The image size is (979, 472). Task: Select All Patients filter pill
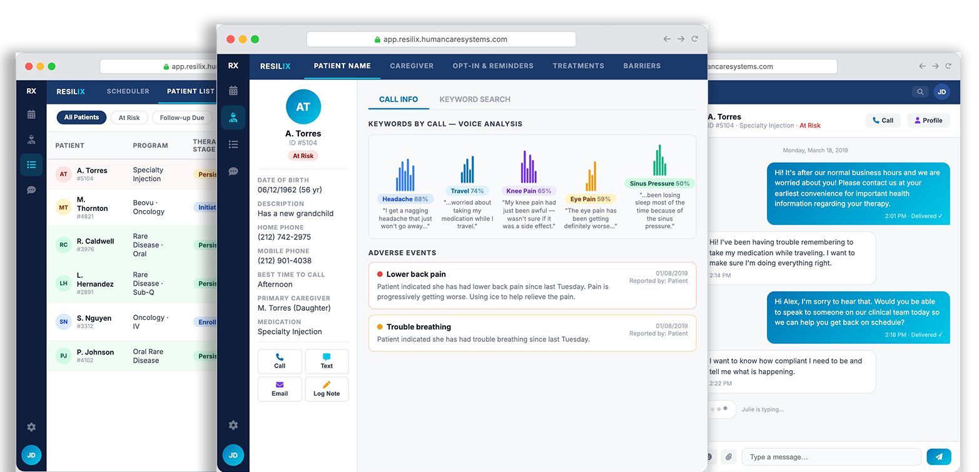click(81, 118)
